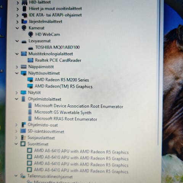
Task: Click the IDE ATA controller icon
Action: point(24,15)
